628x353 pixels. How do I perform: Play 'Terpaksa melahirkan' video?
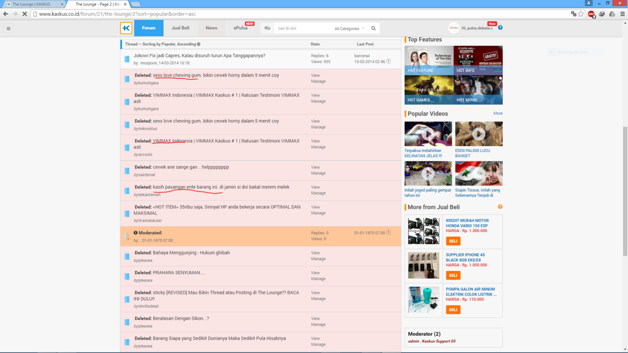coord(428,134)
